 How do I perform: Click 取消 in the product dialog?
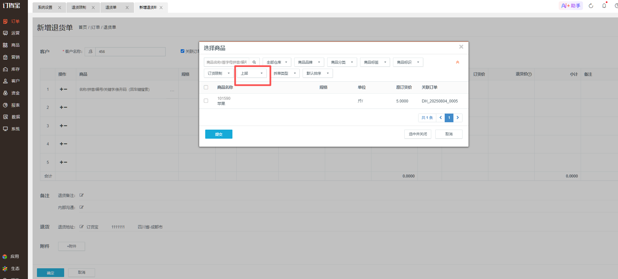449,134
